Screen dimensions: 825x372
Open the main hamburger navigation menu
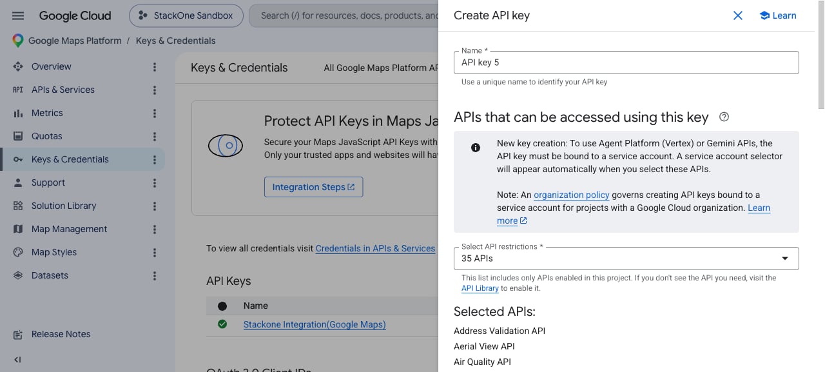pos(18,15)
